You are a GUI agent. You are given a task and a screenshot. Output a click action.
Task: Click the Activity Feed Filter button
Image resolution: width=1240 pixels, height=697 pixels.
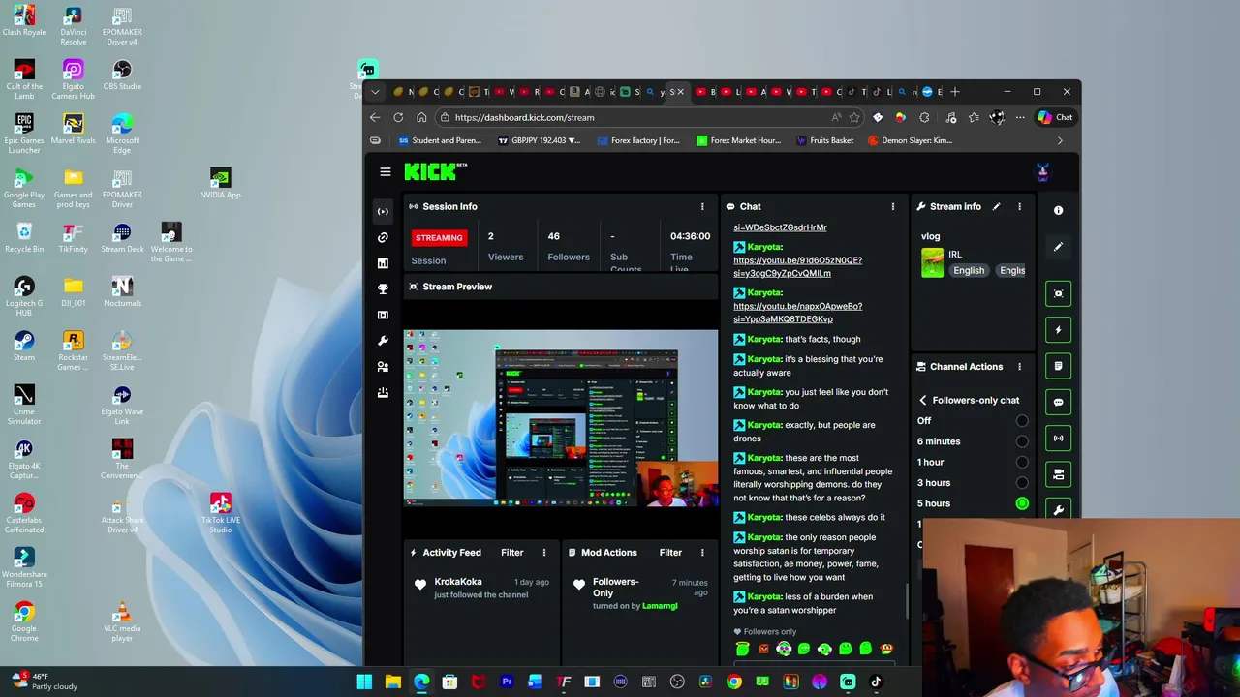click(x=512, y=553)
